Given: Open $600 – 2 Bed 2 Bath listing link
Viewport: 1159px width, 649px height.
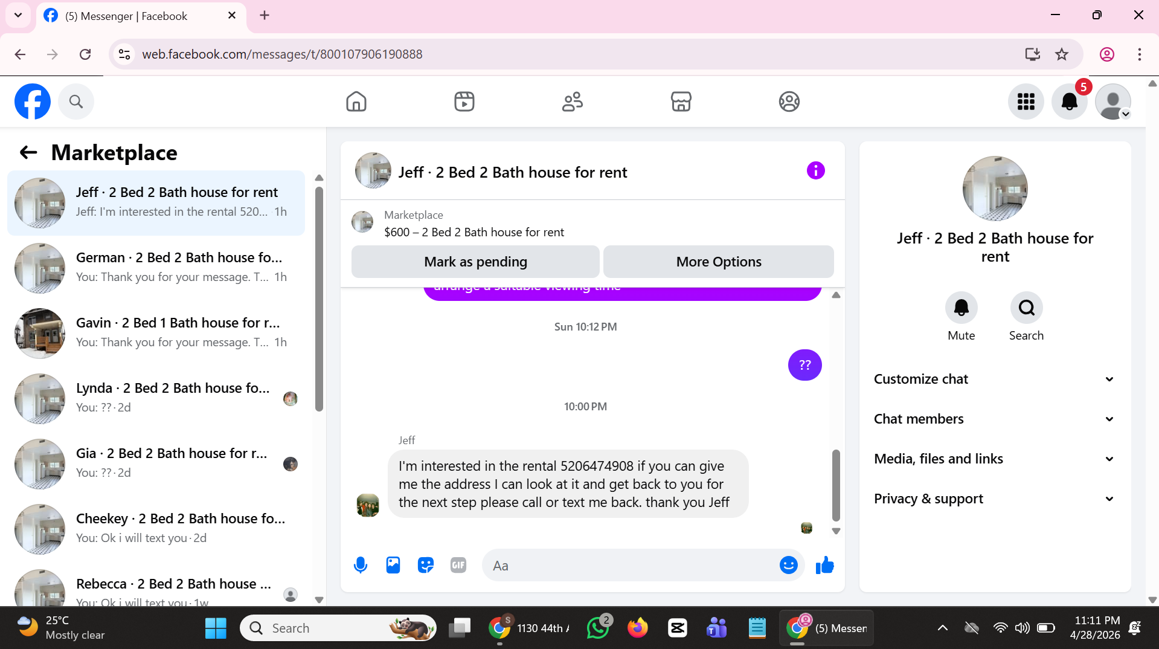Looking at the screenshot, I should pyautogui.click(x=474, y=232).
